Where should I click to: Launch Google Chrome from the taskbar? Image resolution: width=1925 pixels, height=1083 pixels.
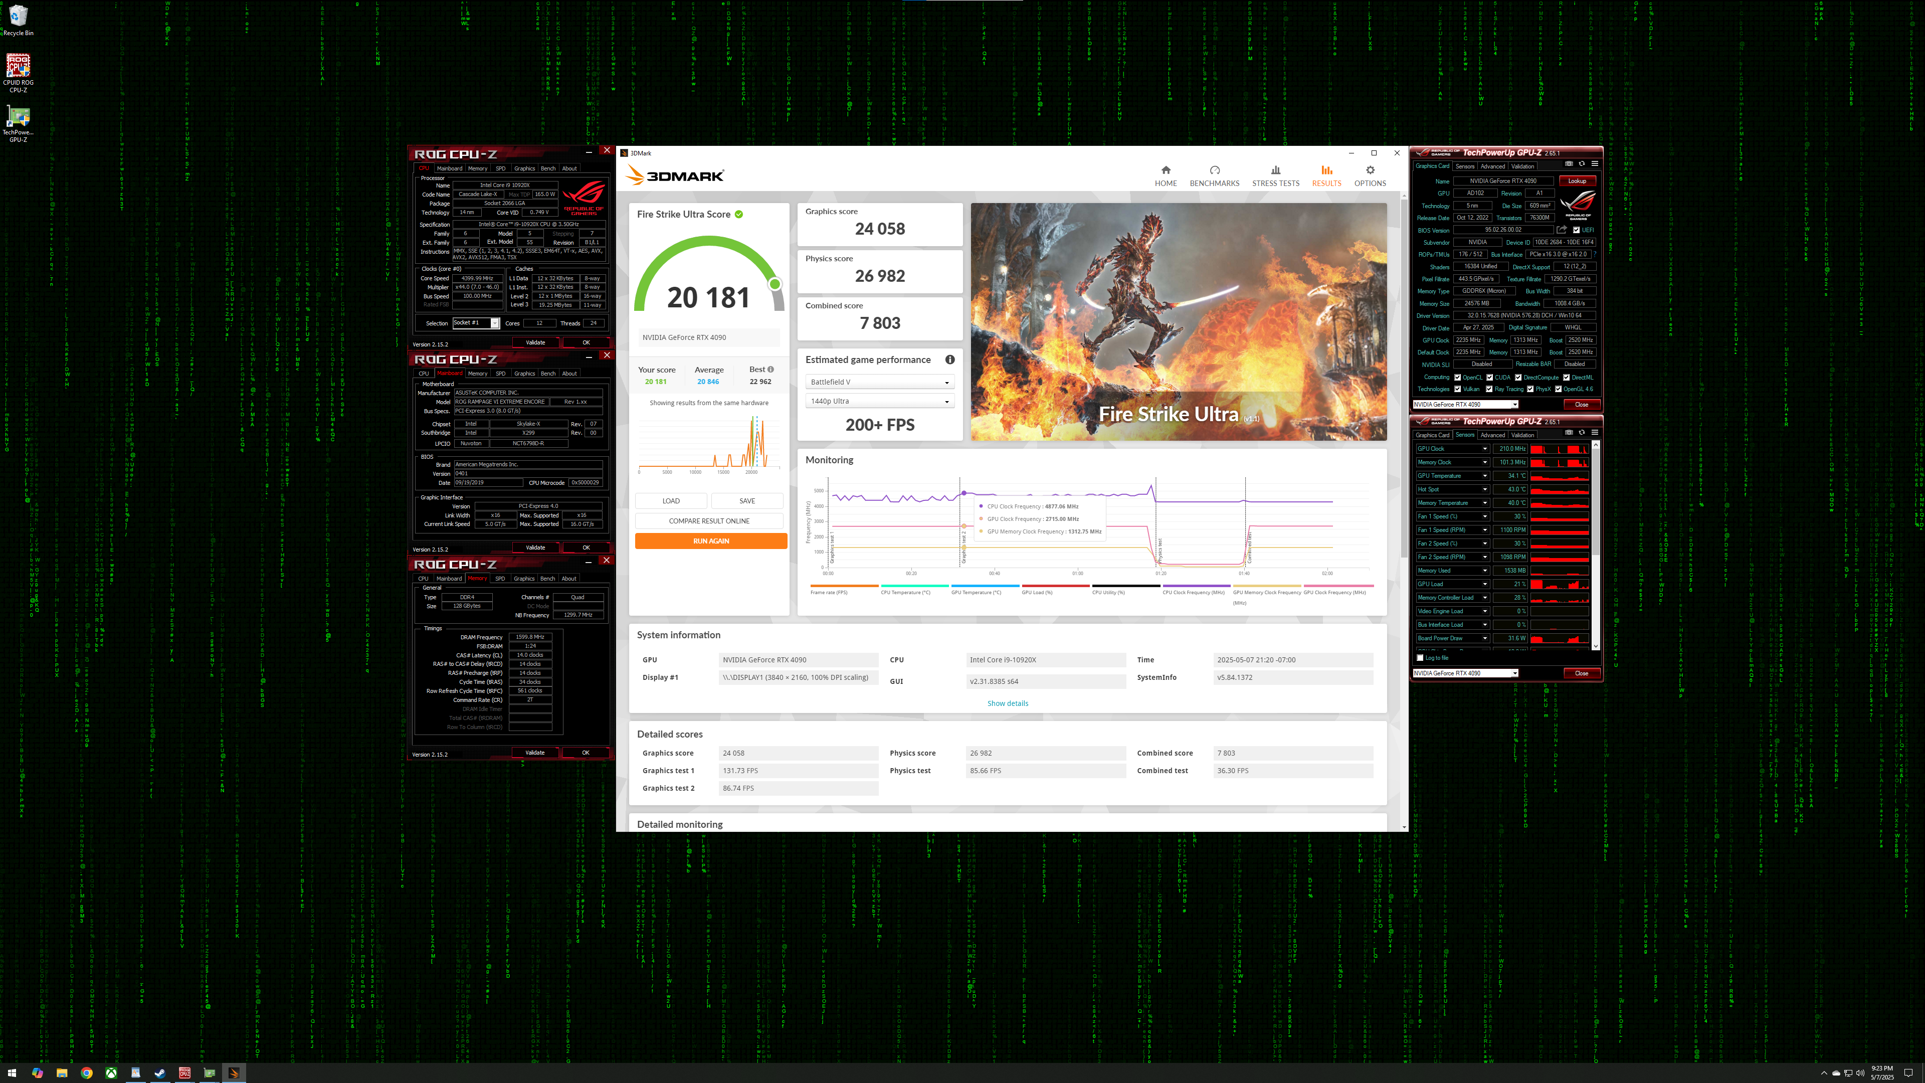87,1072
